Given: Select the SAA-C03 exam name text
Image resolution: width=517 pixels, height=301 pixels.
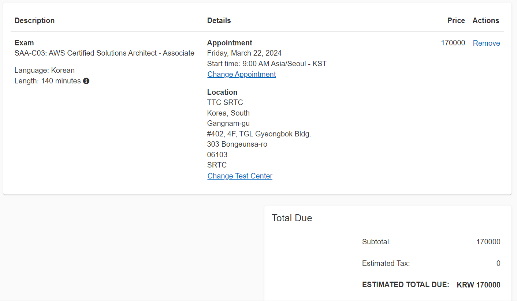Looking at the screenshot, I should [x=104, y=53].
